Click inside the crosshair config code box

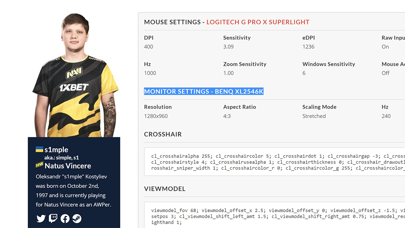pyautogui.click(x=274, y=162)
